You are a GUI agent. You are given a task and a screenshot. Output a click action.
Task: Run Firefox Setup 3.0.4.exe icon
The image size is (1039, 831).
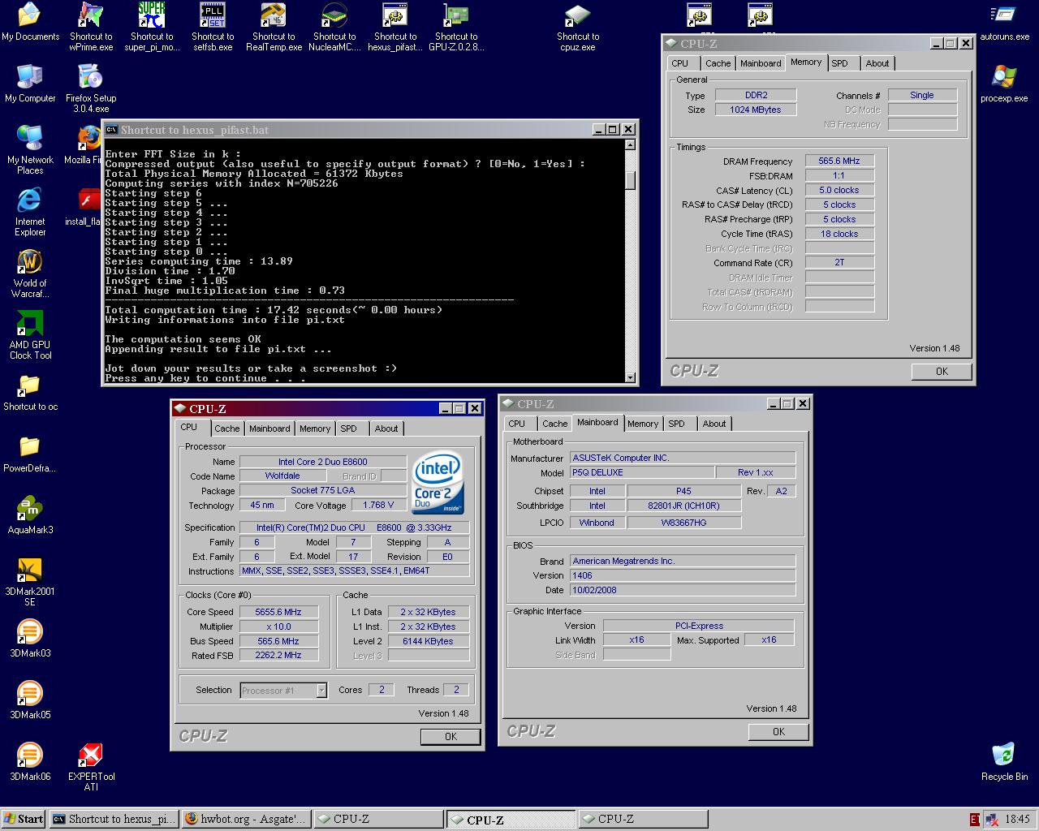point(91,88)
